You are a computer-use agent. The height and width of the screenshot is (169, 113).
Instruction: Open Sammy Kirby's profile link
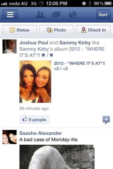coord(75,43)
